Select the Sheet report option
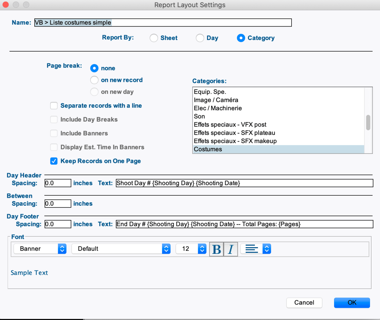The image size is (380, 320). click(154, 38)
